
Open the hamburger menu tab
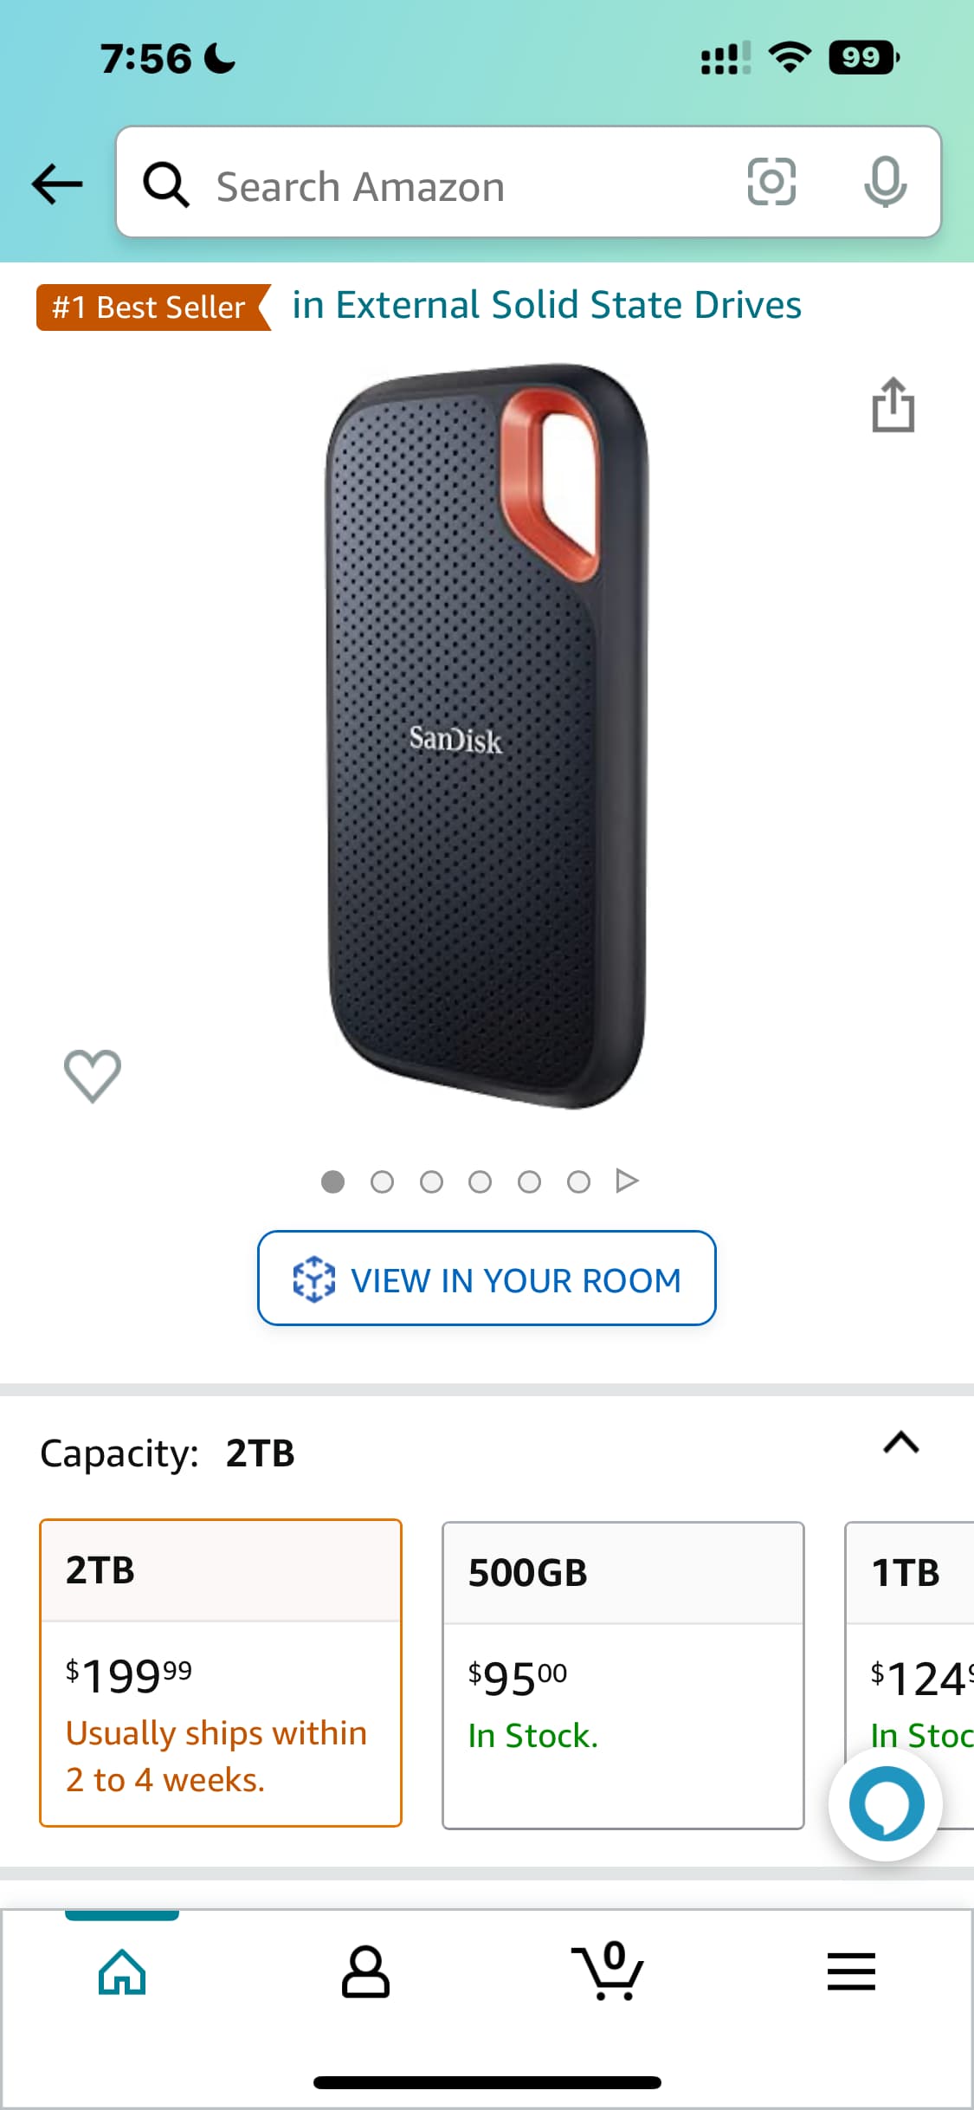click(851, 1971)
